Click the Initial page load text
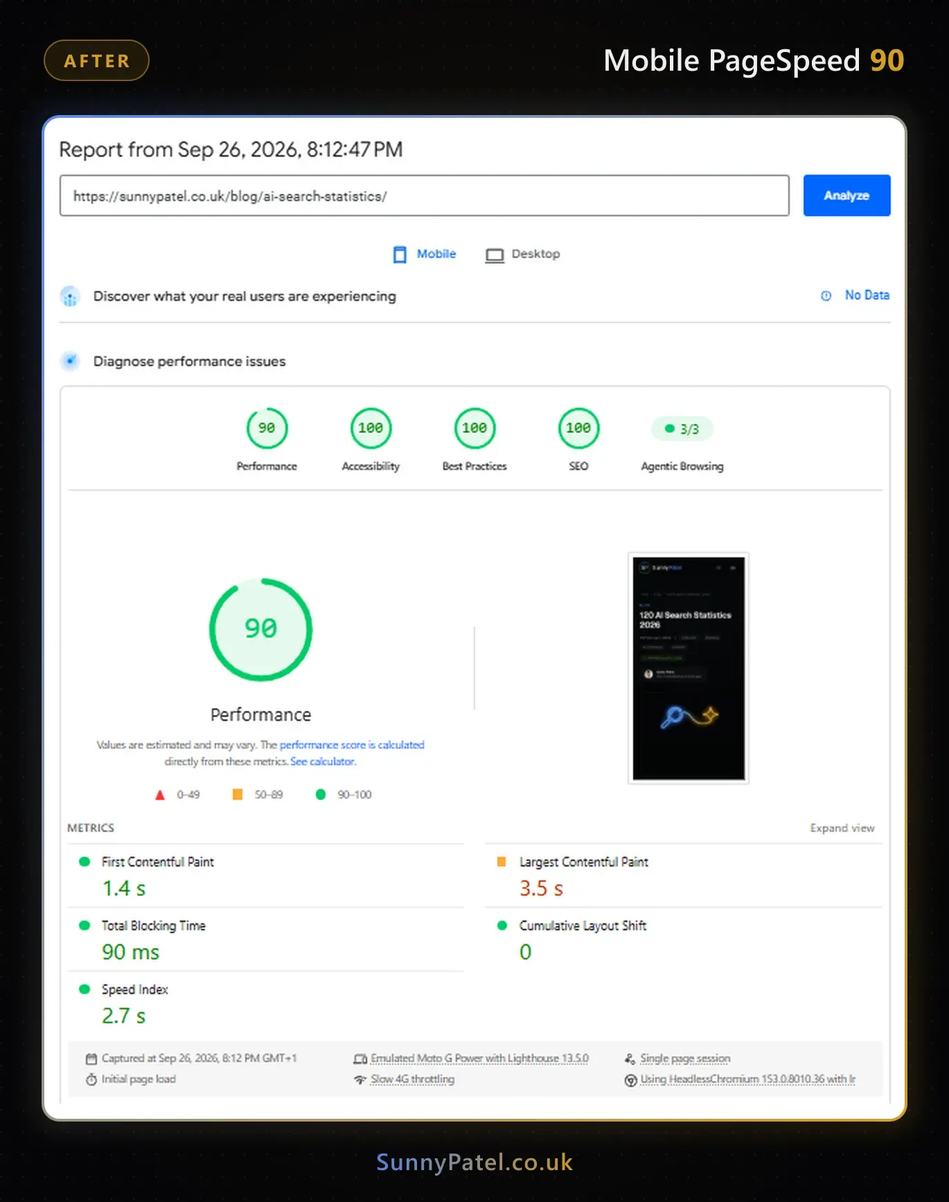This screenshot has height=1202, width=949. (139, 1079)
